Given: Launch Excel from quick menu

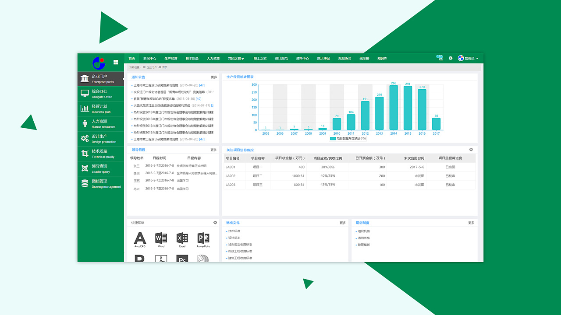Looking at the screenshot, I should 182,239.
